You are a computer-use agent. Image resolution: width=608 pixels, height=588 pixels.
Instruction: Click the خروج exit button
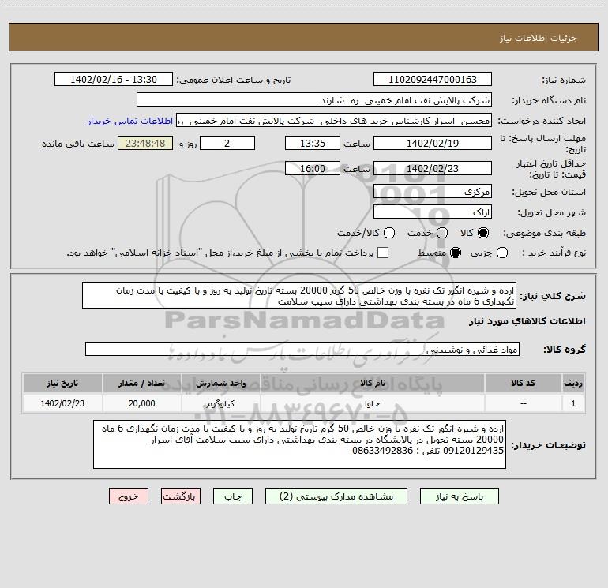(x=129, y=496)
